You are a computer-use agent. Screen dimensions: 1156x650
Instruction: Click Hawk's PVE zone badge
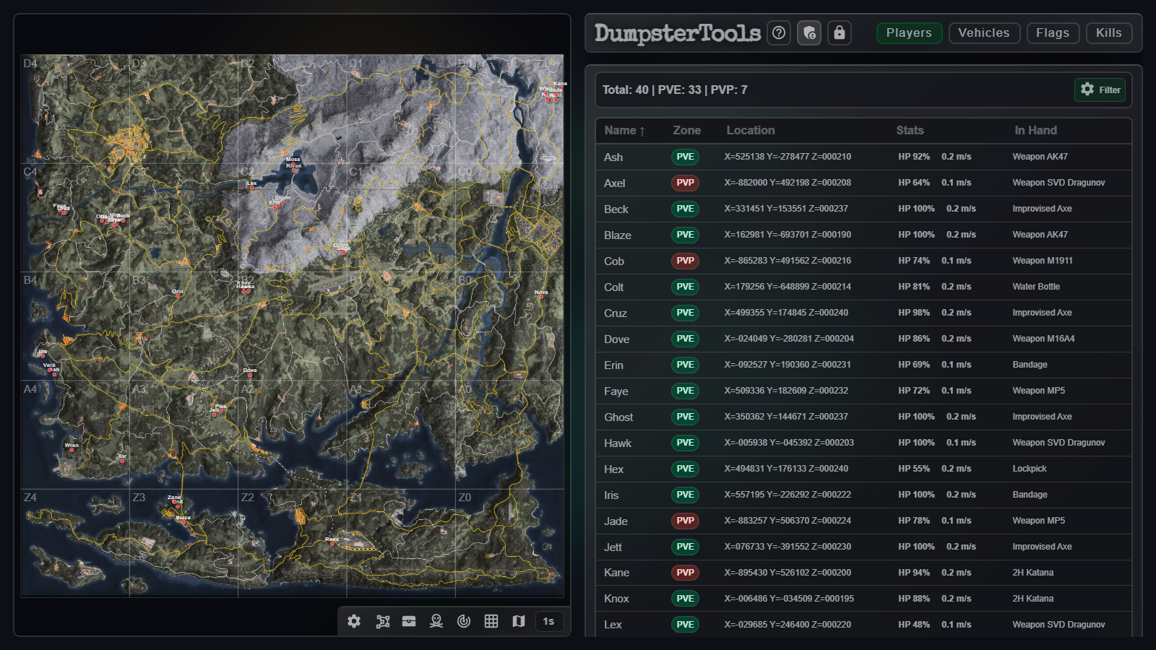pos(685,443)
